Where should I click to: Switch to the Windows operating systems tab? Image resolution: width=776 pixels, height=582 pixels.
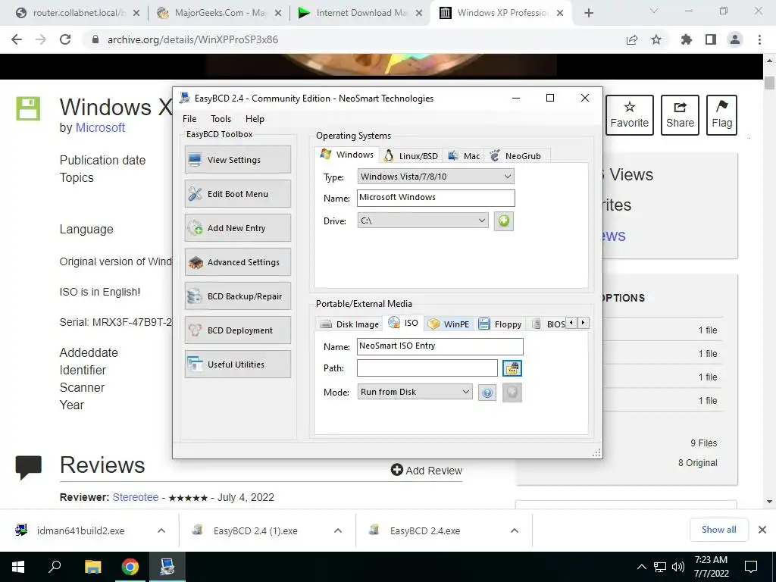[x=347, y=155]
